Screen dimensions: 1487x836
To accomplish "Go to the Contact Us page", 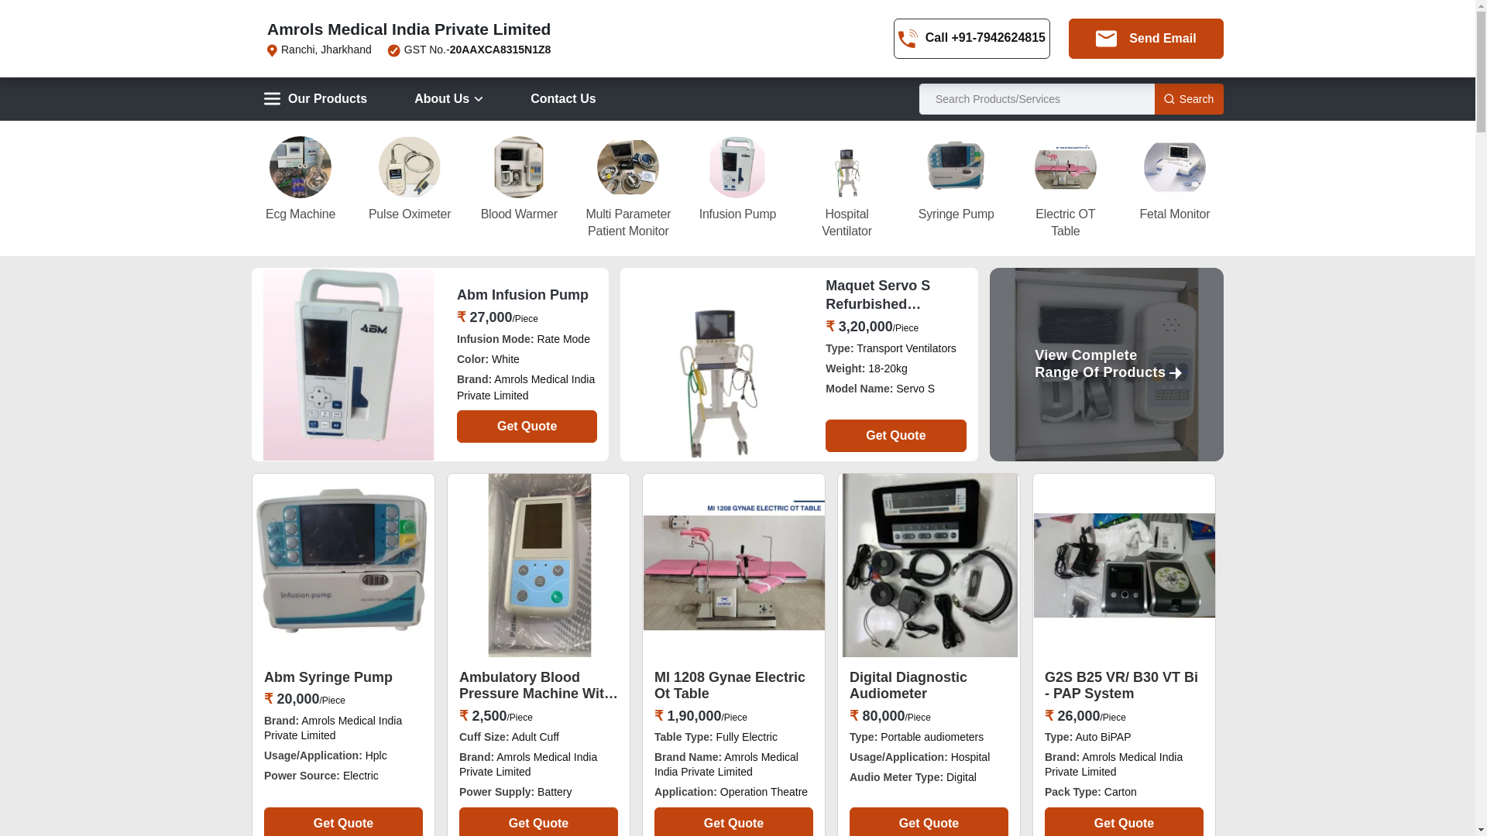I will pos(563,99).
